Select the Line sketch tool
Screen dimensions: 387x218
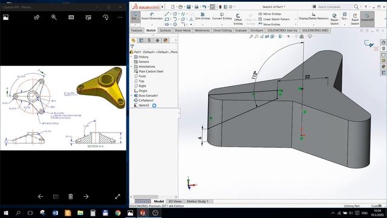tap(167, 14)
